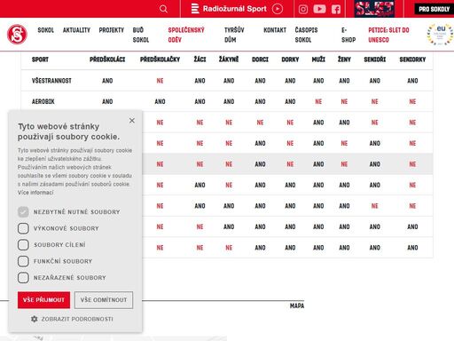Click Vše přijmout button
454x341 pixels.
[43, 300]
